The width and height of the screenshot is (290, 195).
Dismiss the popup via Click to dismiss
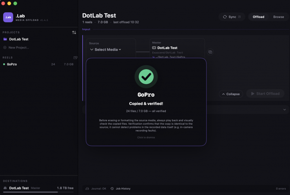(x=146, y=138)
